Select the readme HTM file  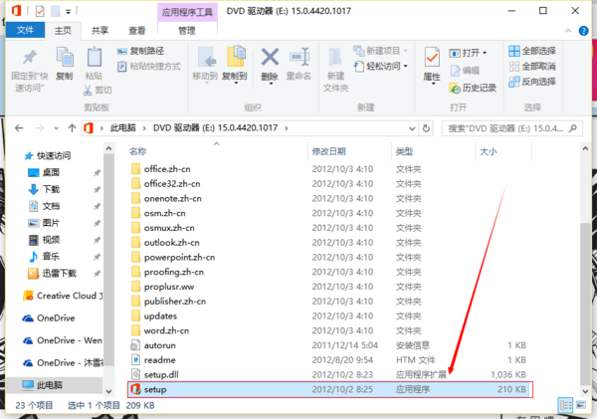159,360
